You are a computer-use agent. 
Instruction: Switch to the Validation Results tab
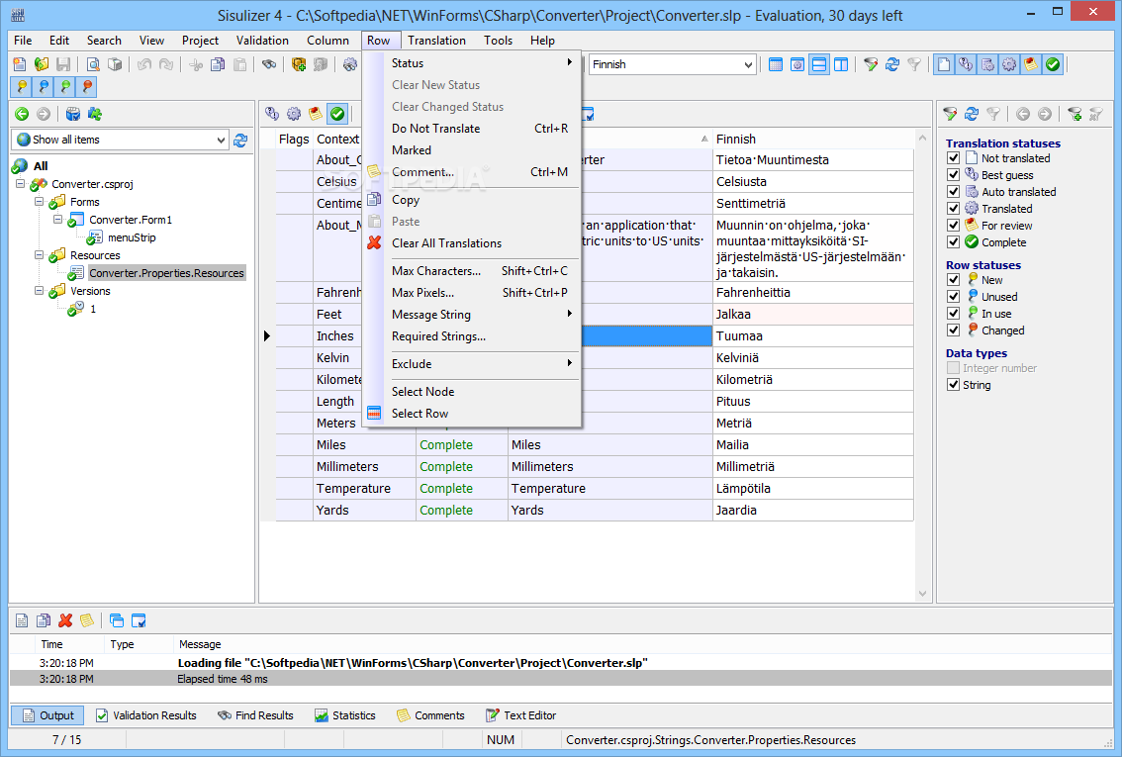point(146,715)
